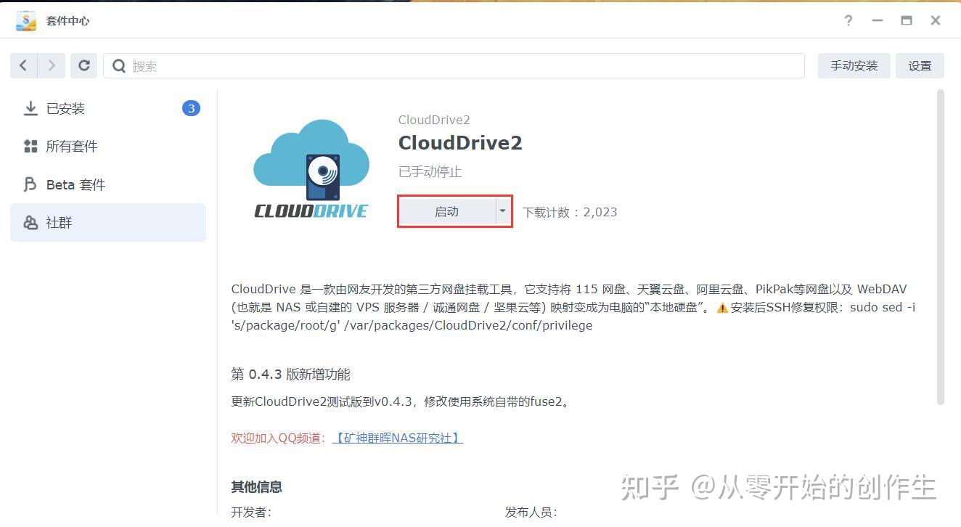The height and width of the screenshot is (527, 961).
Task: Switch to 所有套件 in the sidebar
Action: point(108,147)
